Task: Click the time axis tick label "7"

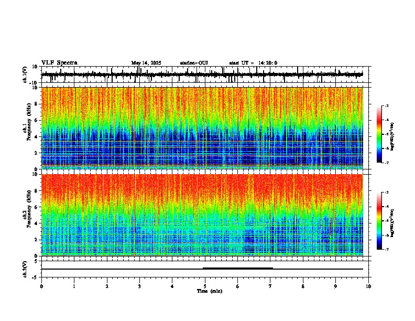Action: tap(270, 286)
